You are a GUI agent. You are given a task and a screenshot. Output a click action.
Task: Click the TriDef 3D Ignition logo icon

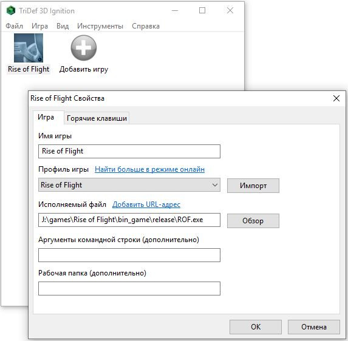pos(11,10)
